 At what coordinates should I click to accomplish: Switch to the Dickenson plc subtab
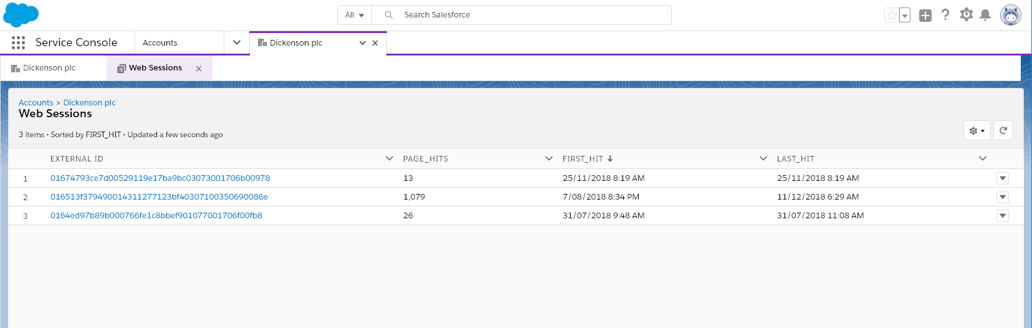[x=49, y=68]
